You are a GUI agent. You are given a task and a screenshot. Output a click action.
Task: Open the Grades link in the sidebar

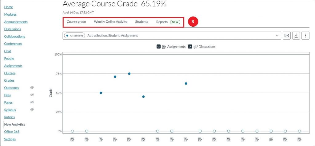pyautogui.click(x=9, y=80)
